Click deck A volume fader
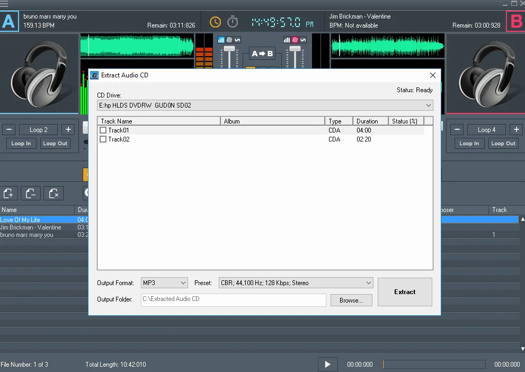 (229, 49)
